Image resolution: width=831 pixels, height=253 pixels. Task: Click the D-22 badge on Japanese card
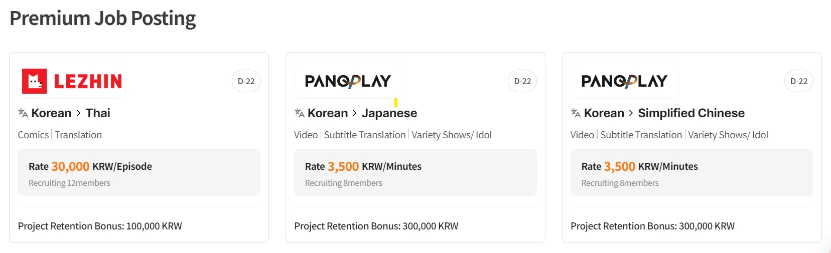point(522,81)
